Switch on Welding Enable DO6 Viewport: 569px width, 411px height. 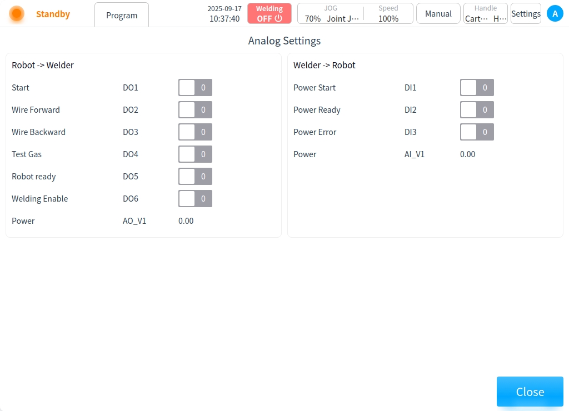point(195,199)
